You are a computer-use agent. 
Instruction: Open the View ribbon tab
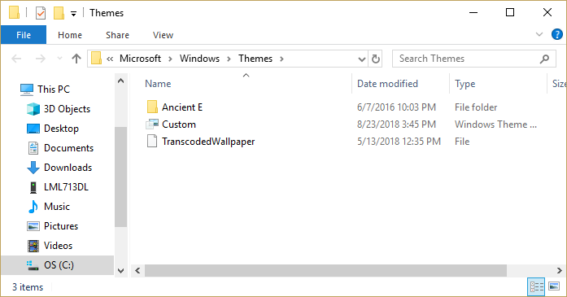163,35
